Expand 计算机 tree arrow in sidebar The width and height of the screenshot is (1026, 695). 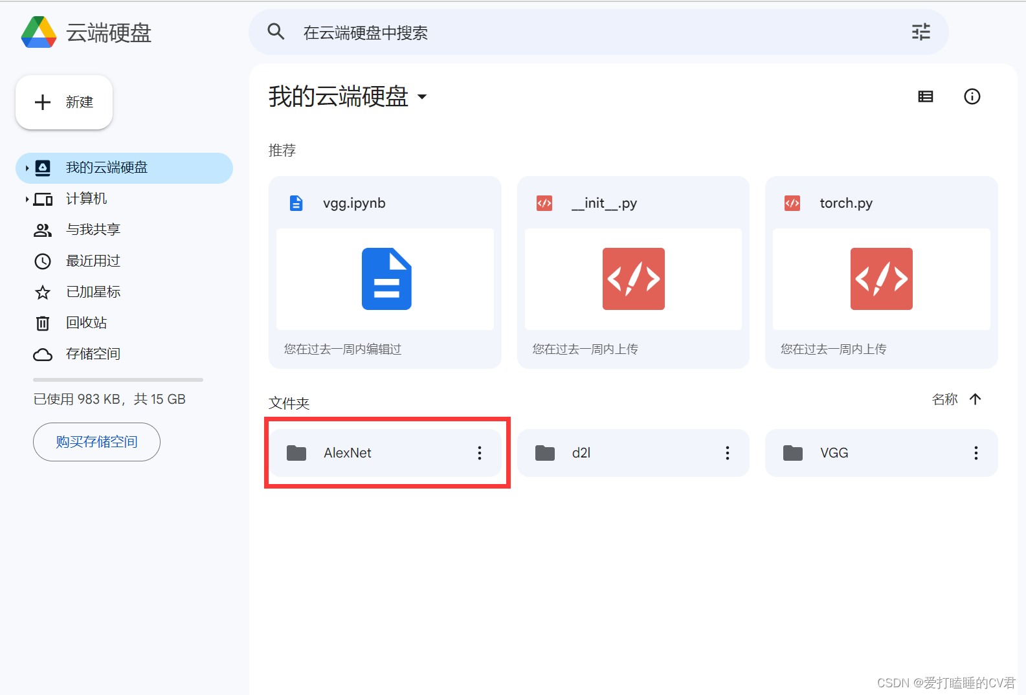pyautogui.click(x=27, y=199)
